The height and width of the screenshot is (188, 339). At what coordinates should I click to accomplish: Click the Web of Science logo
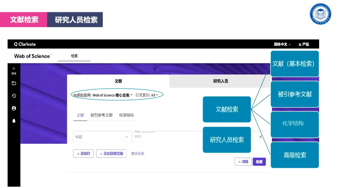pos(32,56)
